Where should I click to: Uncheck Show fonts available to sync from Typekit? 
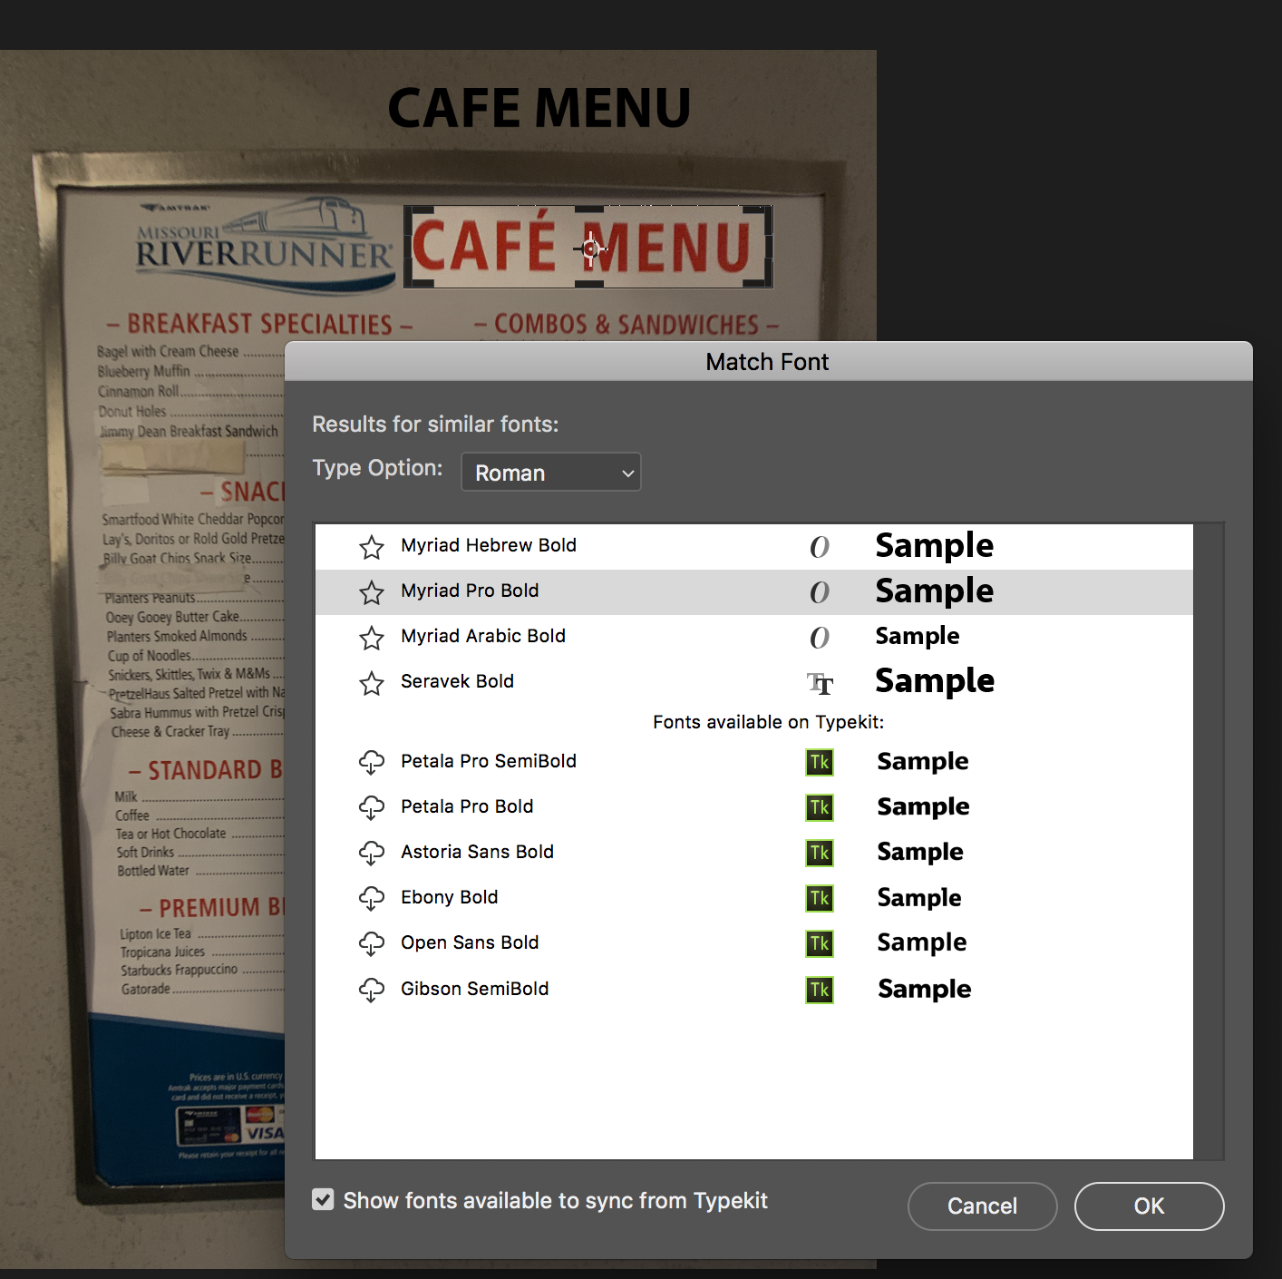[x=323, y=1200]
